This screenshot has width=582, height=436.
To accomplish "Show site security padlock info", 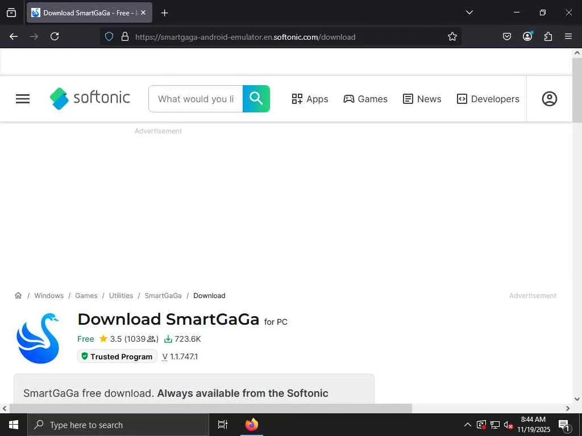I will pos(125,36).
